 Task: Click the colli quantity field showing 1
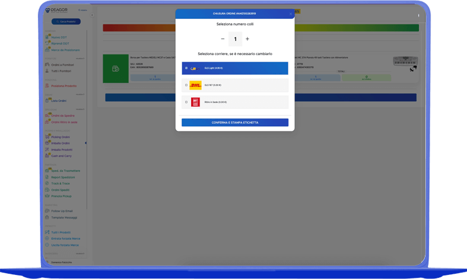pyautogui.click(x=236, y=39)
